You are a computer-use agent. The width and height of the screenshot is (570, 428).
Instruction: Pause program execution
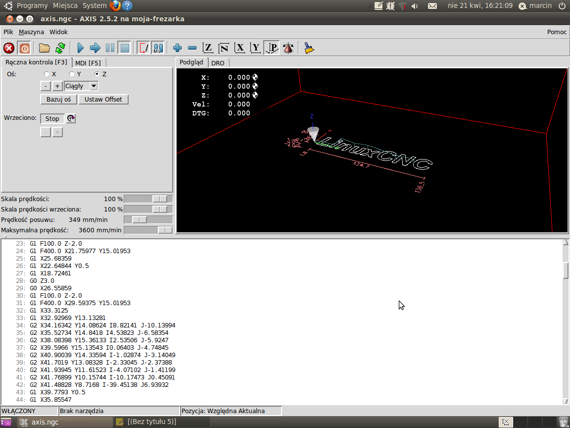pos(110,48)
